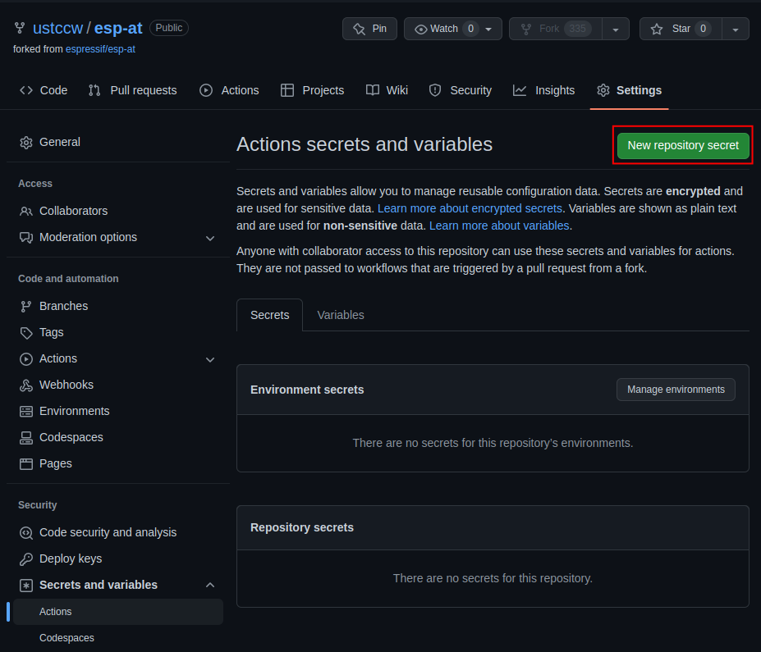Click the Security shield icon
Image resolution: width=761 pixels, height=652 pixels.
[434, 90]
